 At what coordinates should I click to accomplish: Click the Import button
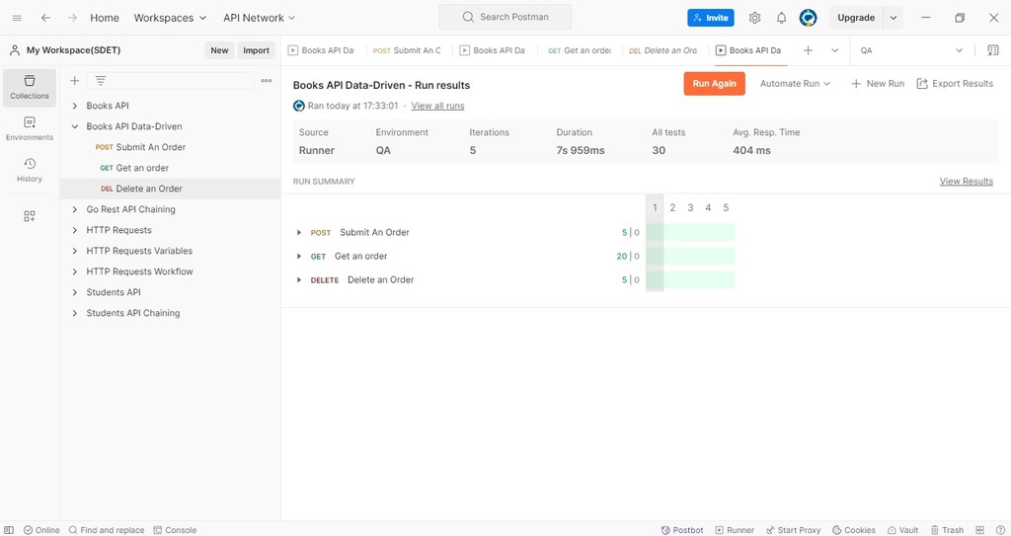(x=256, y=50)
